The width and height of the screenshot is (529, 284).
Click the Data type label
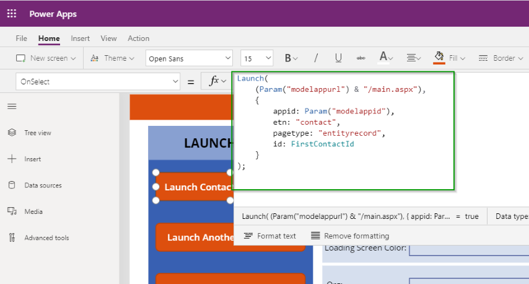(512, 216)
